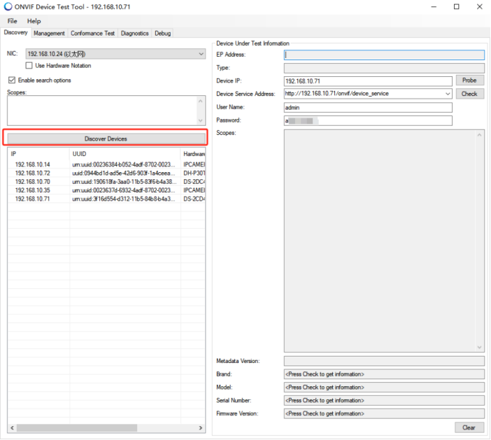Click the Metadata Version field
The height and width of the screenshot is (440, 491).
[384, 361]
